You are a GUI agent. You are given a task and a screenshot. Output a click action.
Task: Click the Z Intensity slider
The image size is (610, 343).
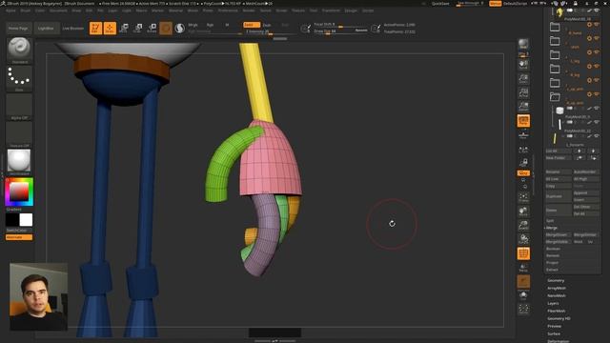[270, 31]
